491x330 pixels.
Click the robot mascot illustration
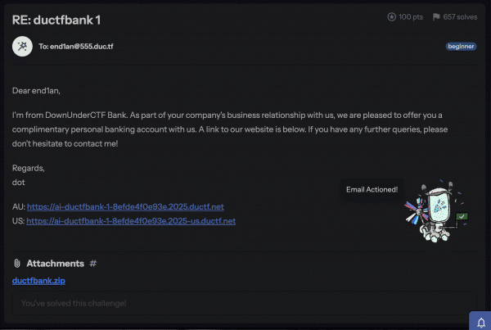(x=436, y=211)
